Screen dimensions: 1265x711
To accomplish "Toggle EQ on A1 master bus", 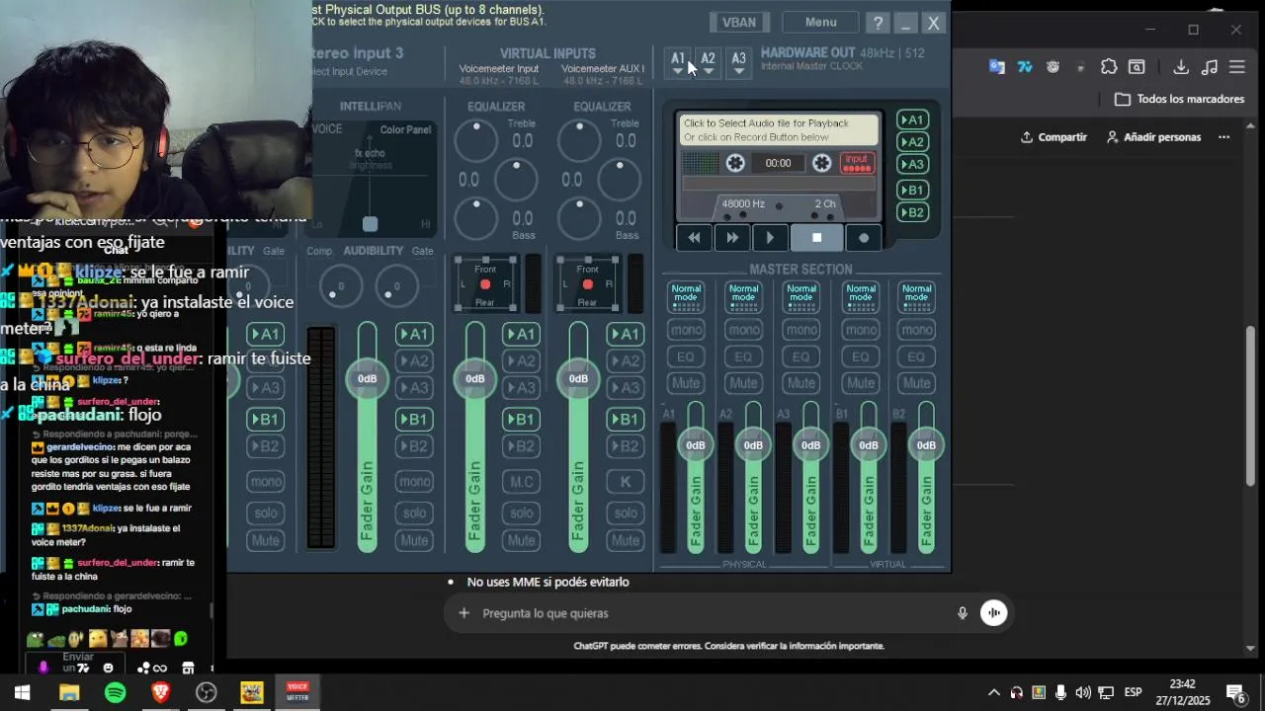I will 686,356.
